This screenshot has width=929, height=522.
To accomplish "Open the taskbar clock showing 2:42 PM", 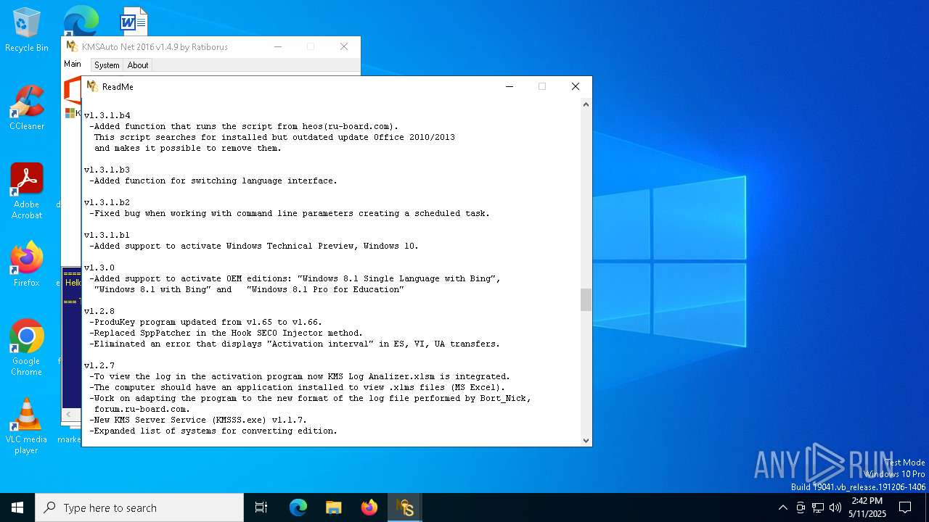I will (x=867, y=507).
